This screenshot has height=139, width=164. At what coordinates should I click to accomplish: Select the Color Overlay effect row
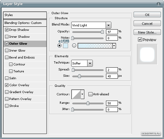25,85
